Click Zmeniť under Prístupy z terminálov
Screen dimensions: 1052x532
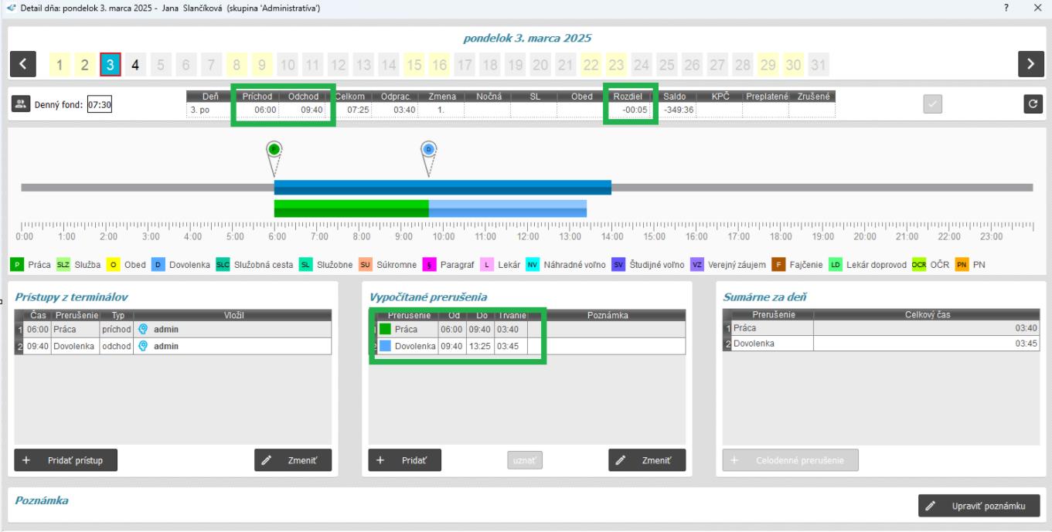[x=293, y=460]
